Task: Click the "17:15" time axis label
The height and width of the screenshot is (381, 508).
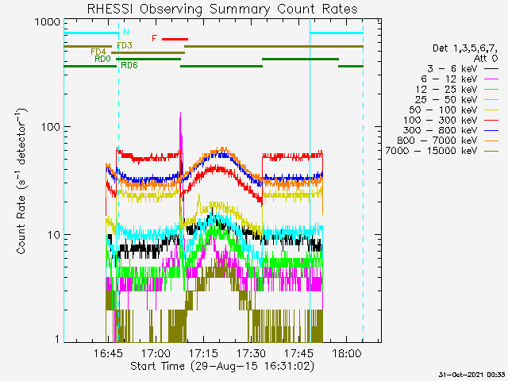Action: click(x=203, y=353)
